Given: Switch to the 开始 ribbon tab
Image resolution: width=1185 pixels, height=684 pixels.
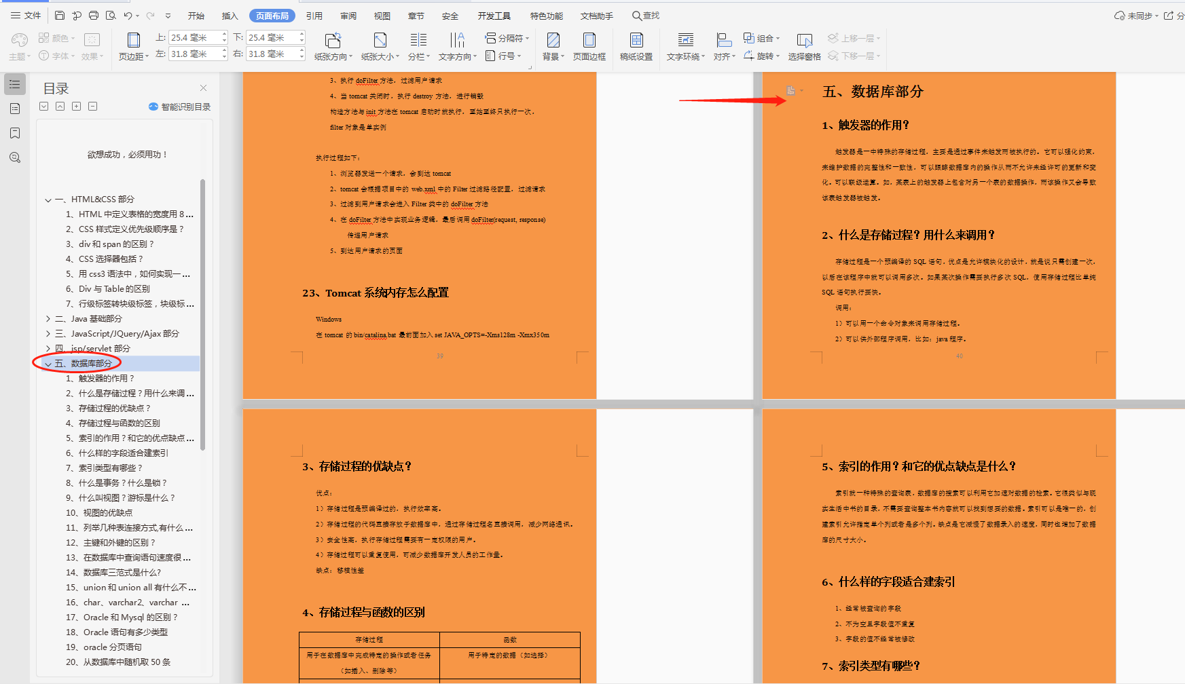Looking at the screenshot, I should point(196,16).
